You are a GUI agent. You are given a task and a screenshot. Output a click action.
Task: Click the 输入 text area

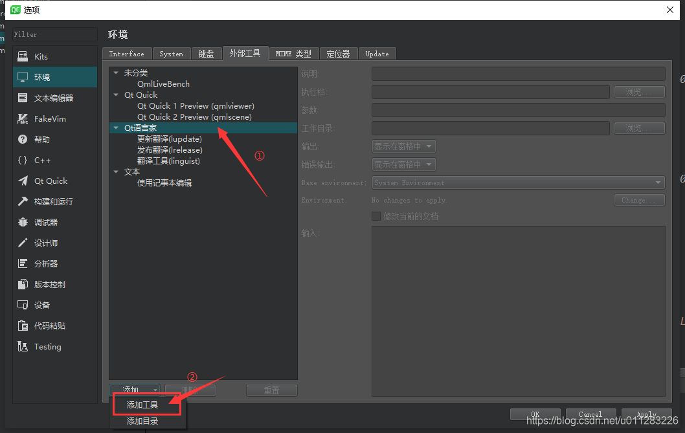518,311
